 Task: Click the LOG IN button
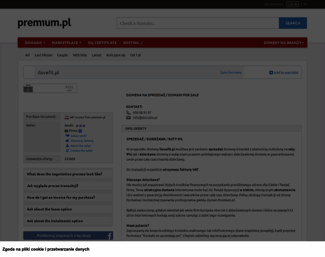coord(292,4)
